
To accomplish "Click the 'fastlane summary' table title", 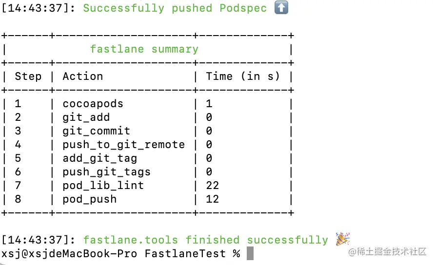I will (144, 49).
